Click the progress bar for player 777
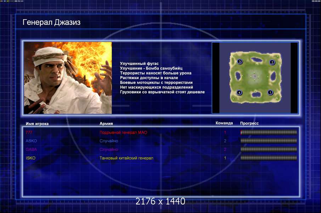321x213 pixels. [269, 132]
